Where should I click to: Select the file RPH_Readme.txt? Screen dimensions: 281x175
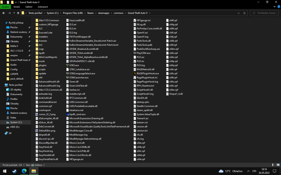coord(145,86)
